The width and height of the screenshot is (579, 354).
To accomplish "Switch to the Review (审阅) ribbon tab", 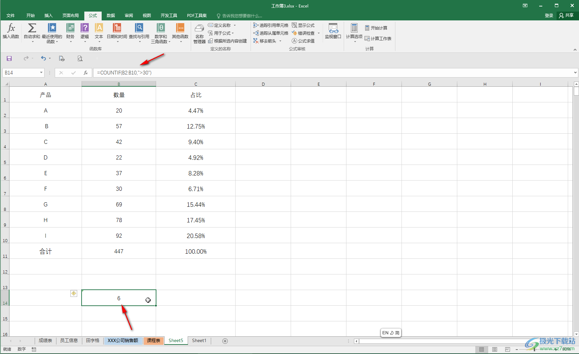I will [x=129, y=16].
